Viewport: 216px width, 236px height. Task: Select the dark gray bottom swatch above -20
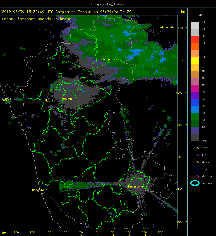coord(195,138)
